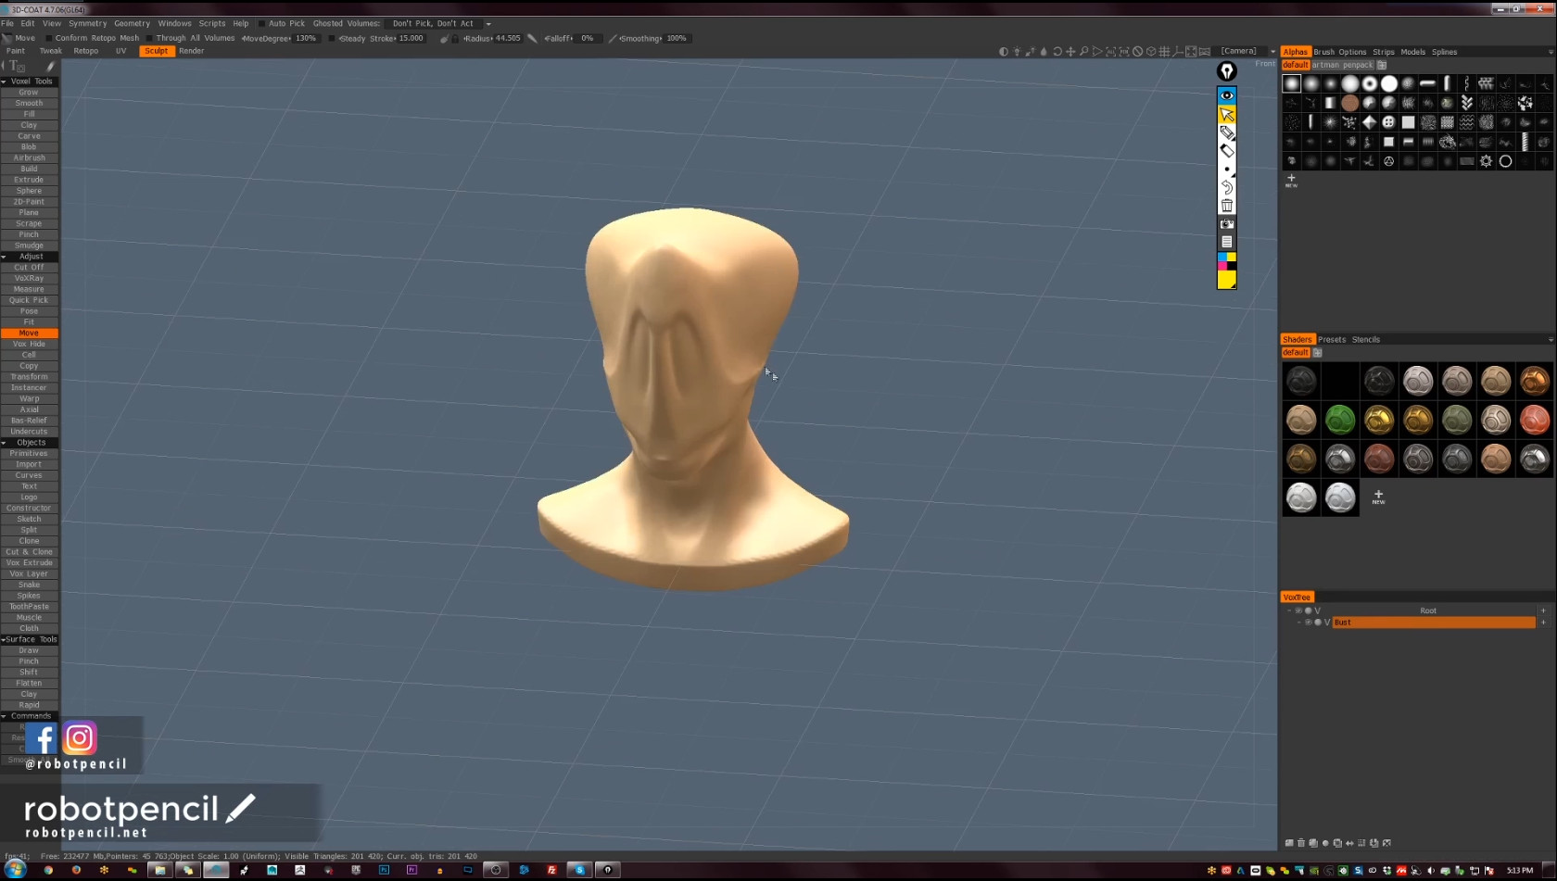The height and width of the screenshot is (881, 1557).
Task: Click the Smoothing value field
Action: click(677, 39)
